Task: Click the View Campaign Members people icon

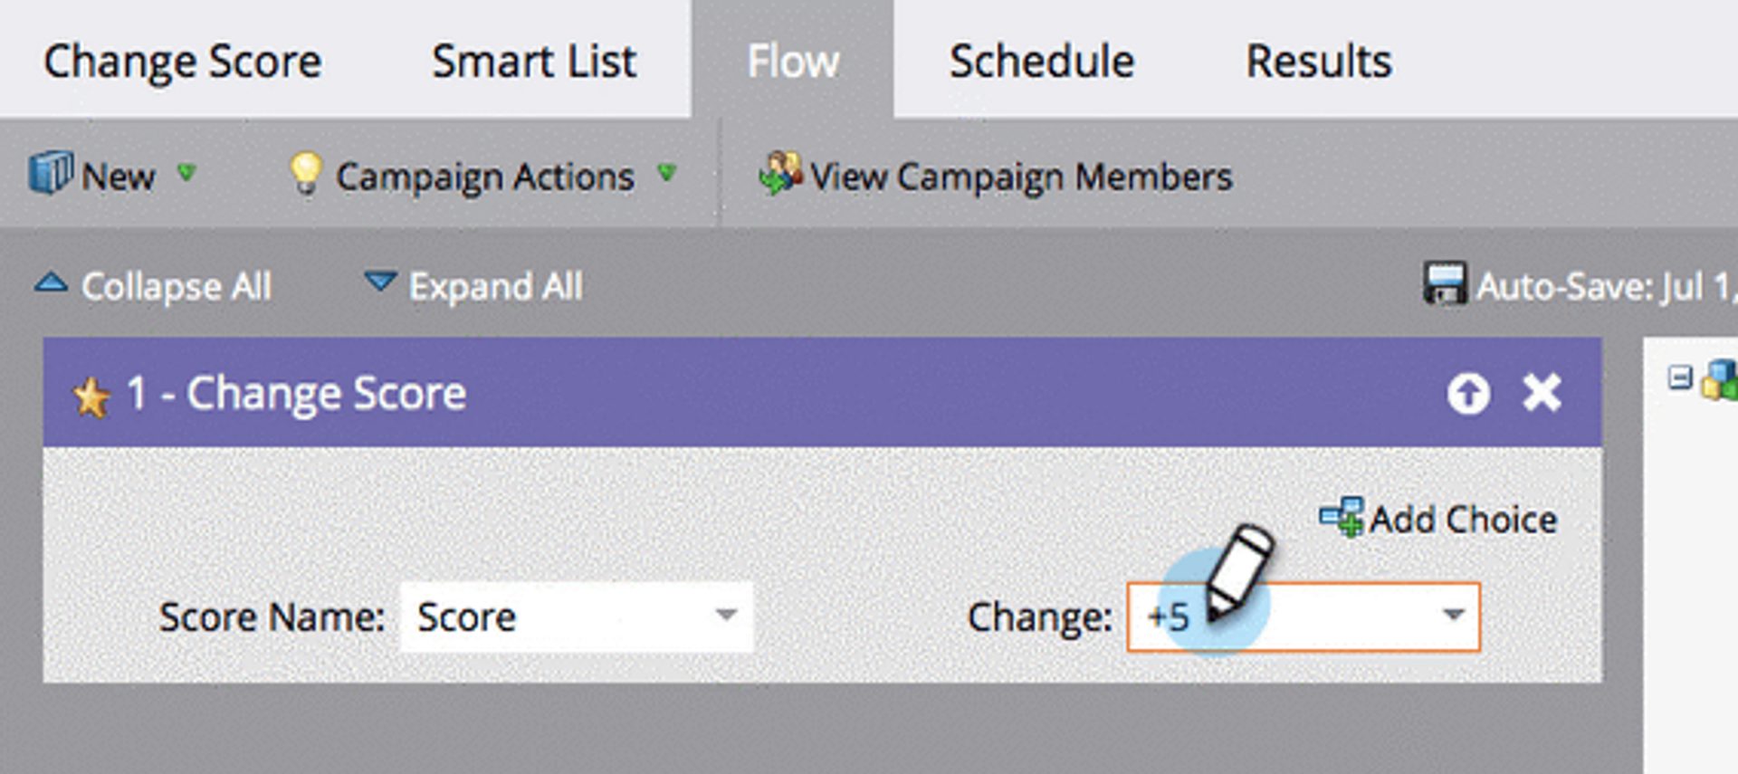Action: (780, 173)
